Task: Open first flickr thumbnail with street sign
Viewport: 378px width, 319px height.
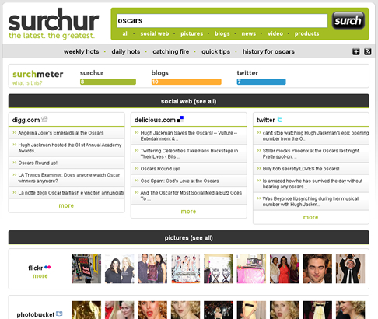Action: pos(86,268)
